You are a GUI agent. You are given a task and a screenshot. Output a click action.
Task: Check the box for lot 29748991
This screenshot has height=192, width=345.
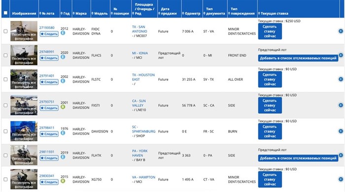tap(6, 55)
